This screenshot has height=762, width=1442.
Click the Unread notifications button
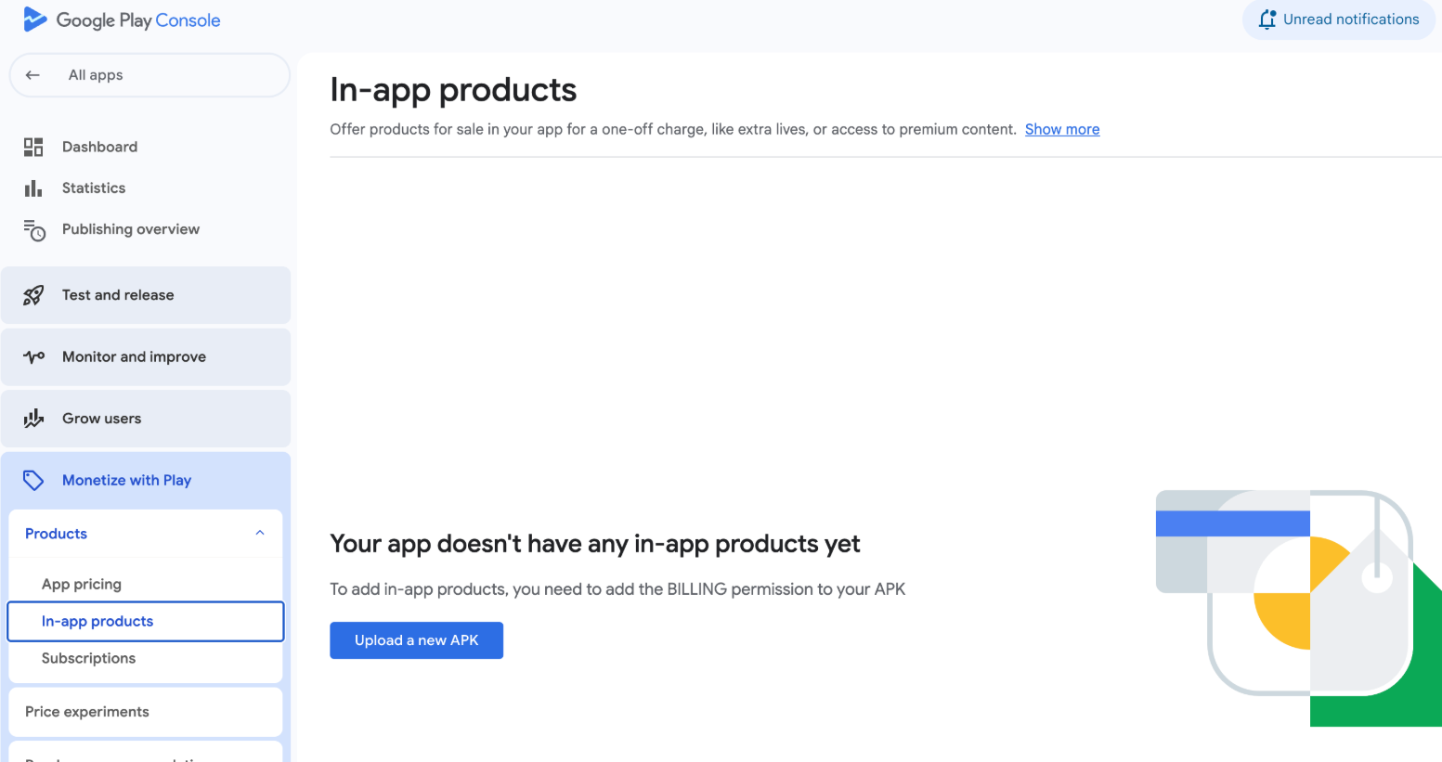[x=1337, y=19]
